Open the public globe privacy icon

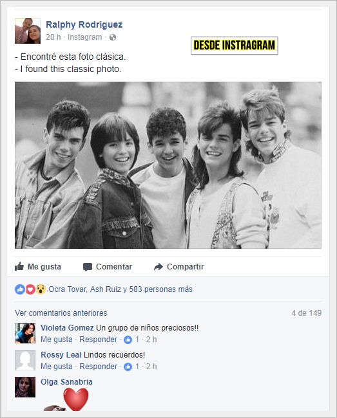[x=113, y=37]
